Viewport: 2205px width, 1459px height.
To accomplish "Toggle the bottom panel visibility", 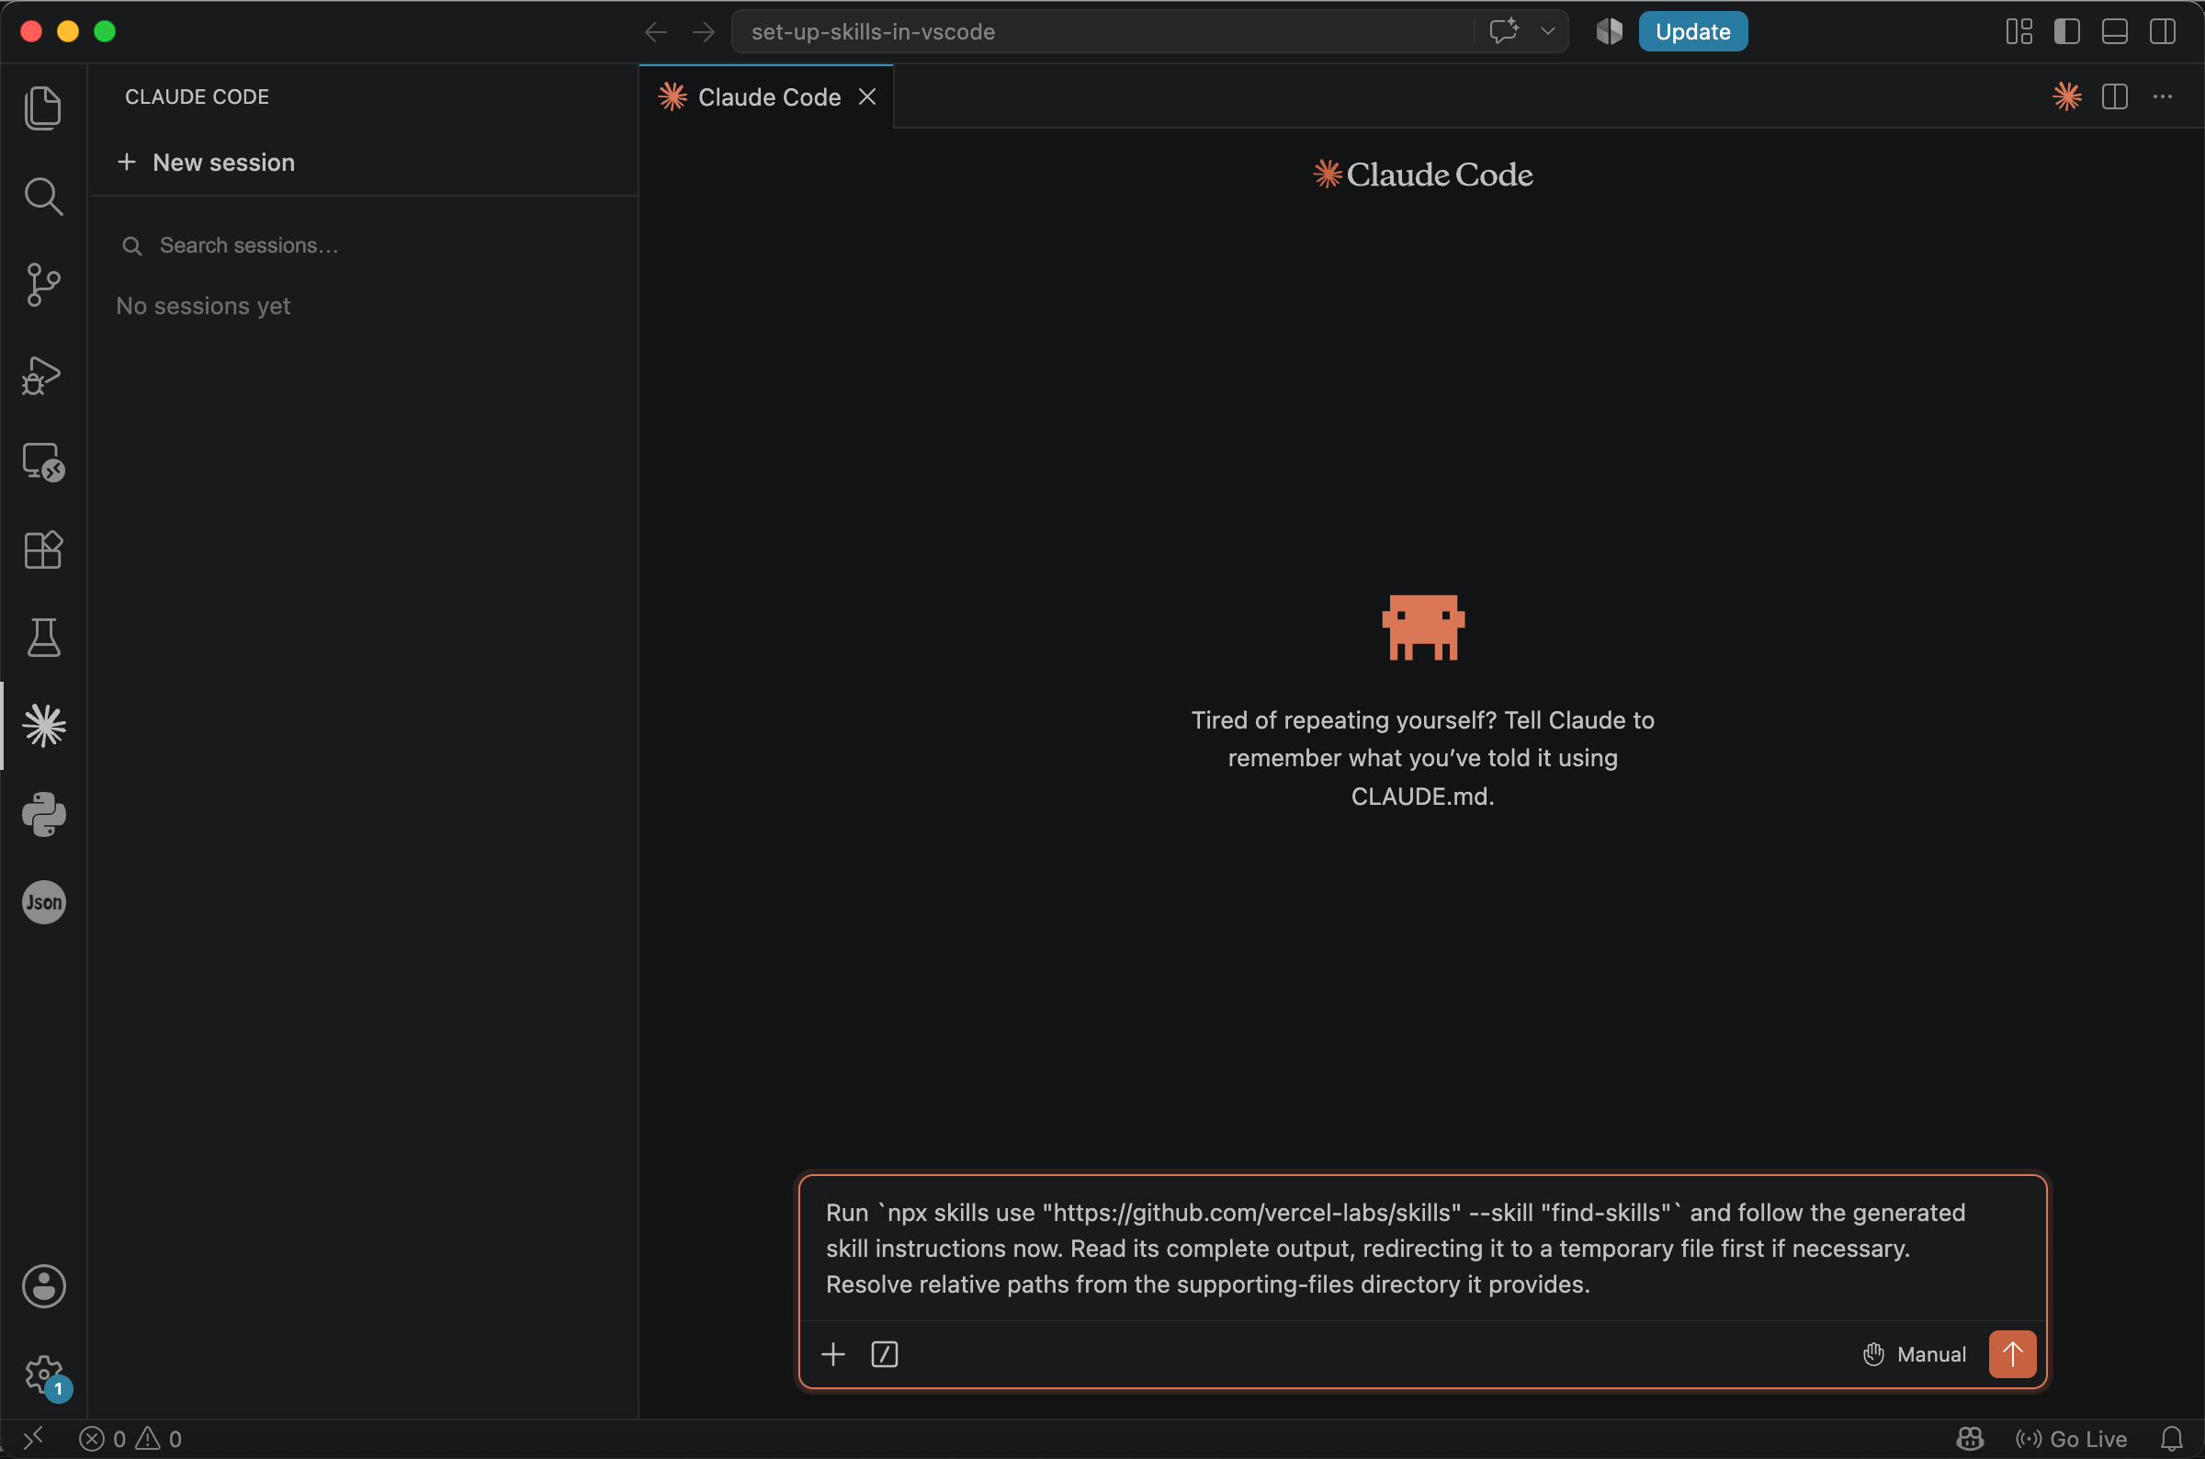I will pos(2114,31).
